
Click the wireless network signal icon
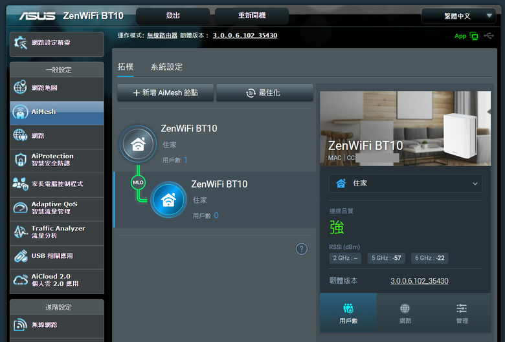pyautogui.click(x=20, y=325)
